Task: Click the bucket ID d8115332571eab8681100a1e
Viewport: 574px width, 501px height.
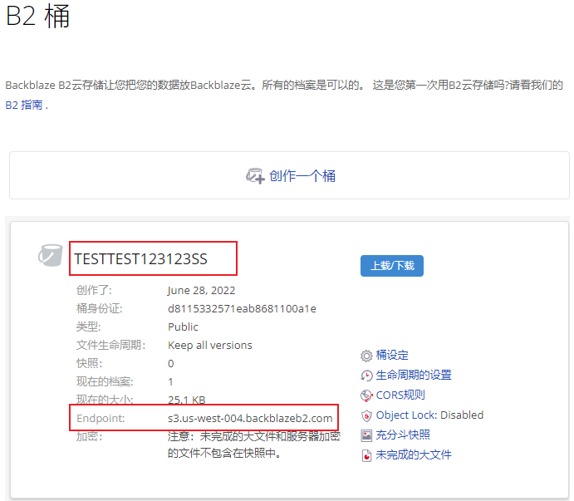Action: point(242,309)
